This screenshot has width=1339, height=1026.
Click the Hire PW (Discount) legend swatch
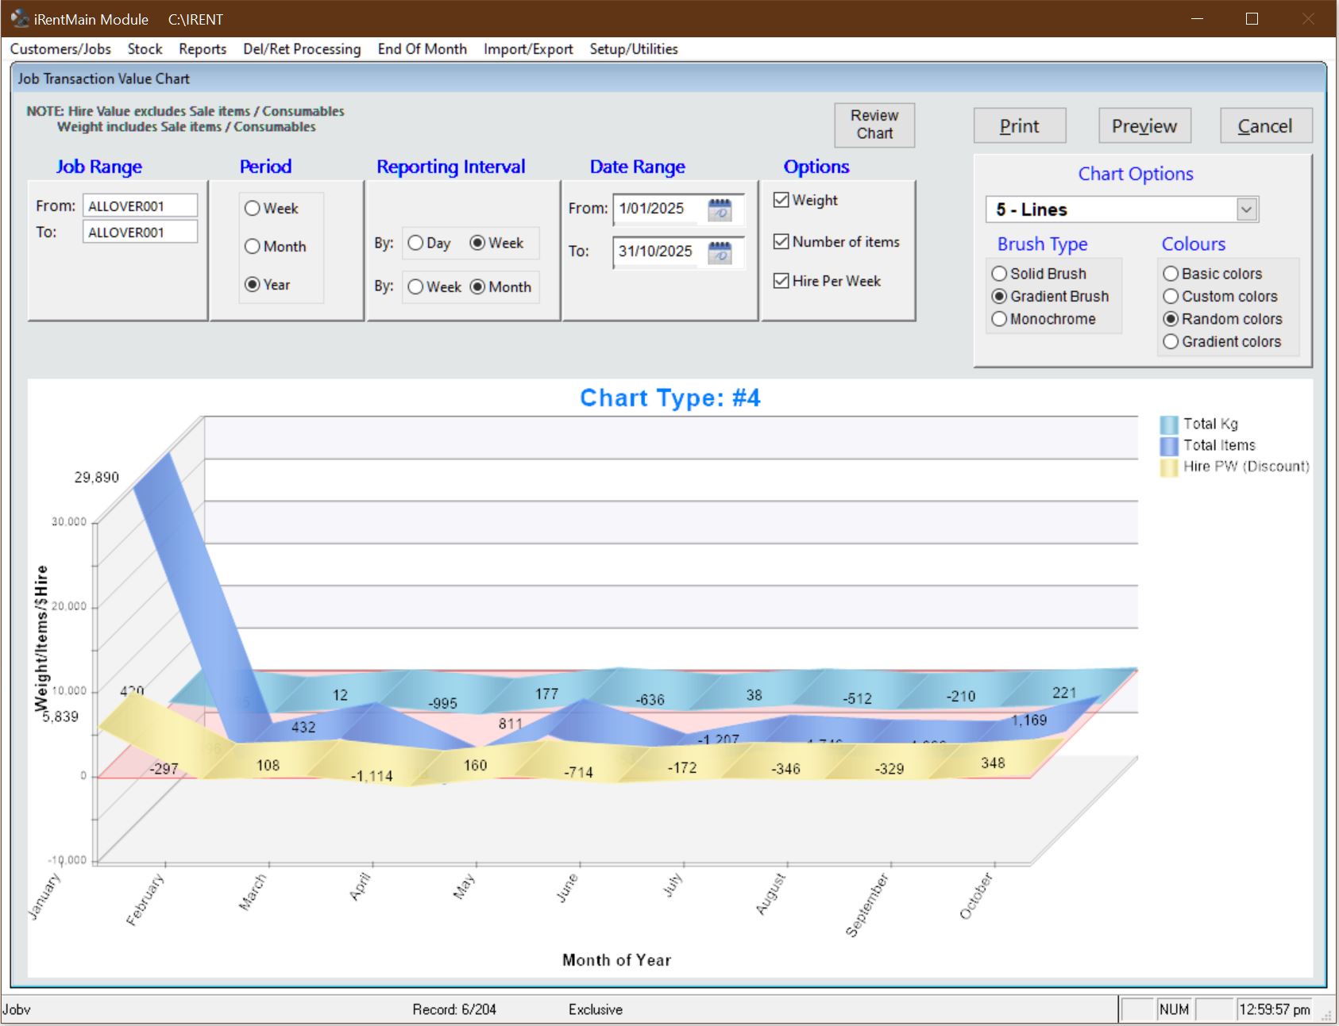[x=1168, y=467]
